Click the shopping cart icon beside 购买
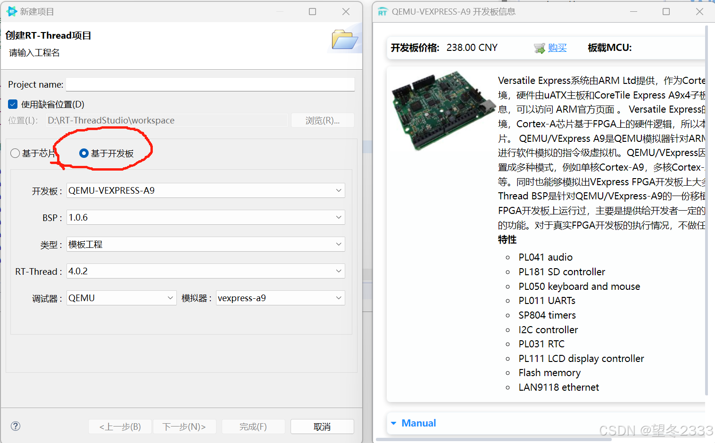The image size is (715, 443). coord(540,48)
